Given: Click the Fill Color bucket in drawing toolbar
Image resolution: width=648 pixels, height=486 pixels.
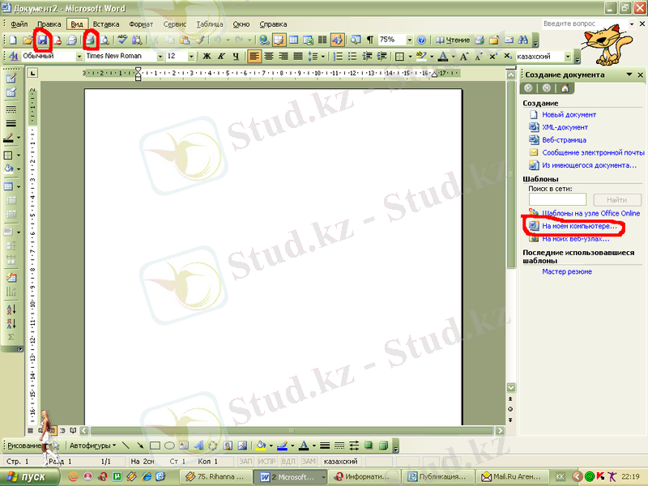Looking at the screenshot, I should click(x=261, y=446).
